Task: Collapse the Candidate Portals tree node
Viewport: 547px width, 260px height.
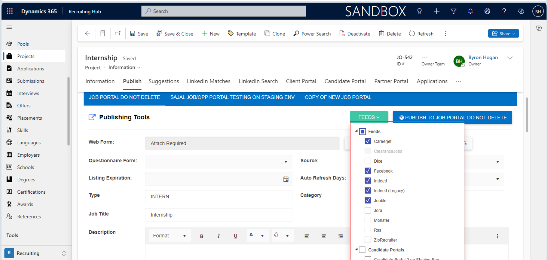Action: pyautogui.click(x=356, y=249)
